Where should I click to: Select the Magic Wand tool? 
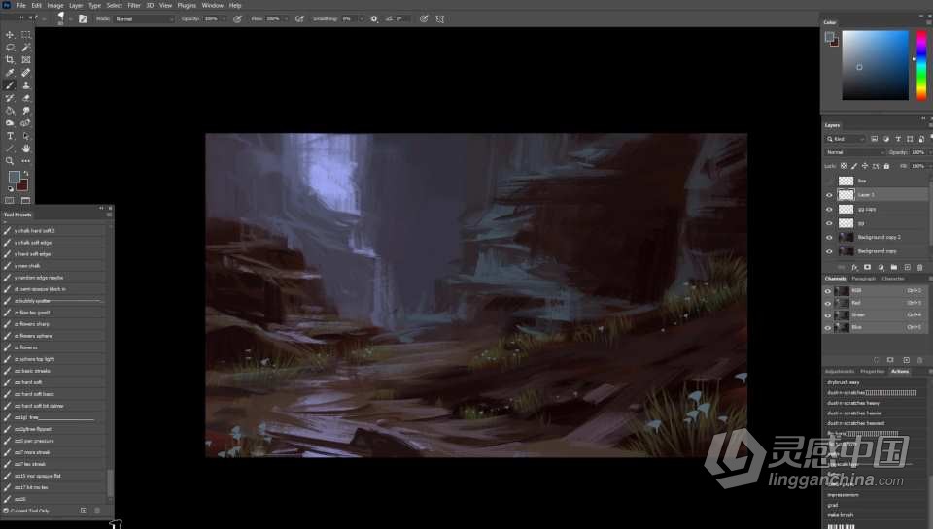pyautogui.click(x=25, y=47)
